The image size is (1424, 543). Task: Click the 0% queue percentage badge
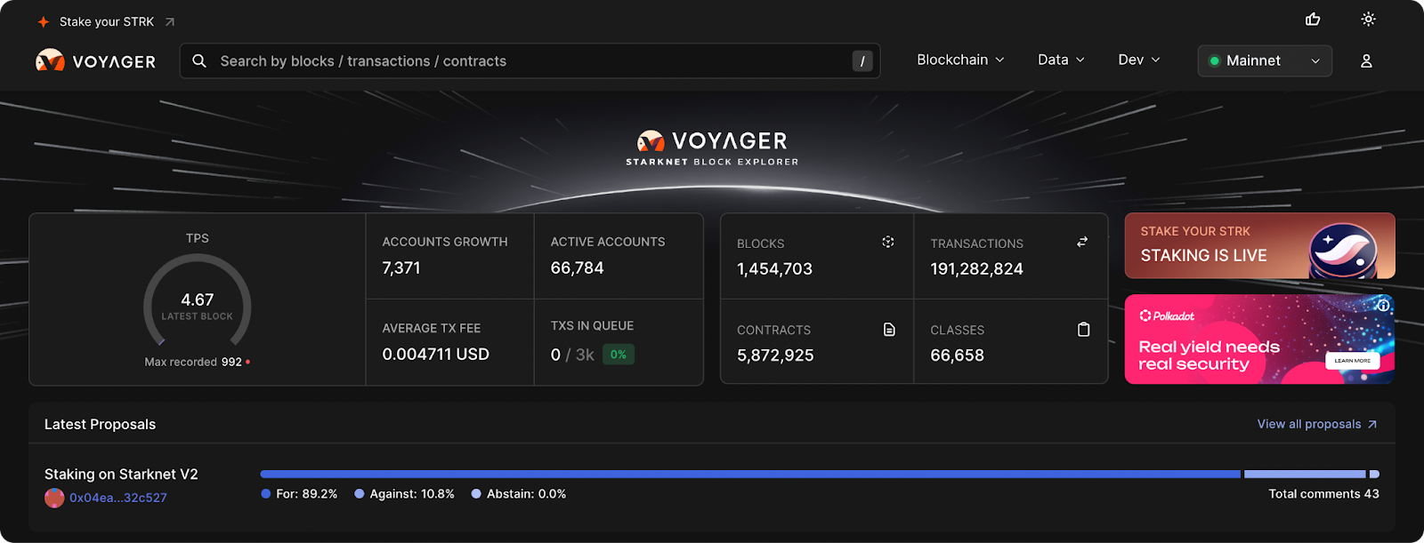point(619,355)
